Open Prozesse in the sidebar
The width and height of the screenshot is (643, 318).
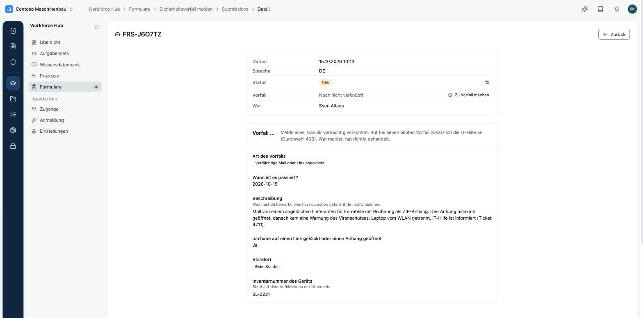[65, 76]
